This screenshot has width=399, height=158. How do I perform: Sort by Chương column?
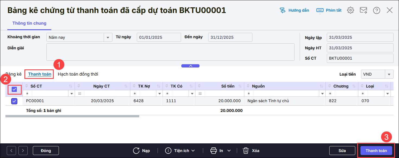(354, 86)
